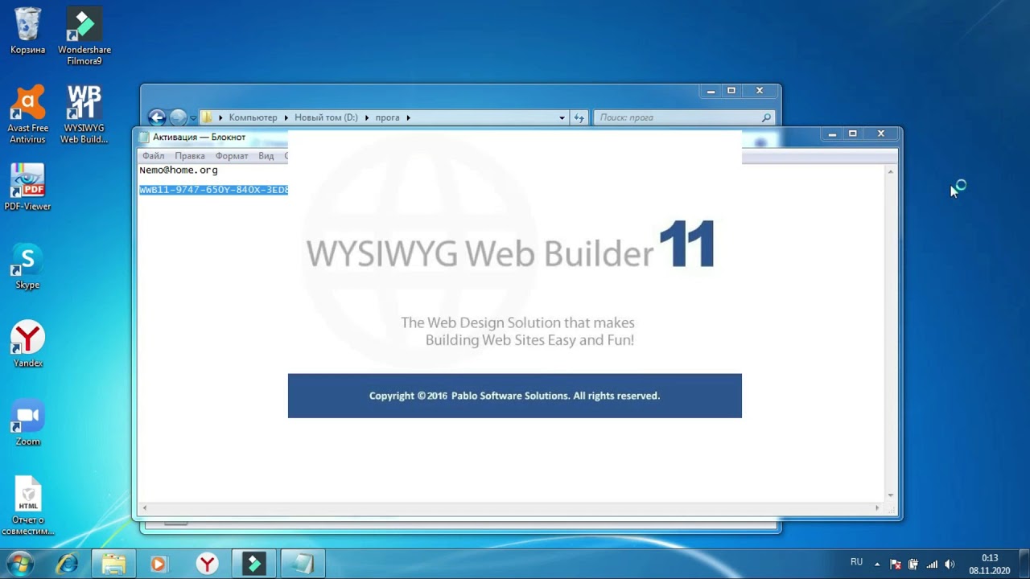Image resolution: width=1030 pixels, height=579 pixels.
Task: Select 'прога' folder in the address path
Action: click(387, 117)
